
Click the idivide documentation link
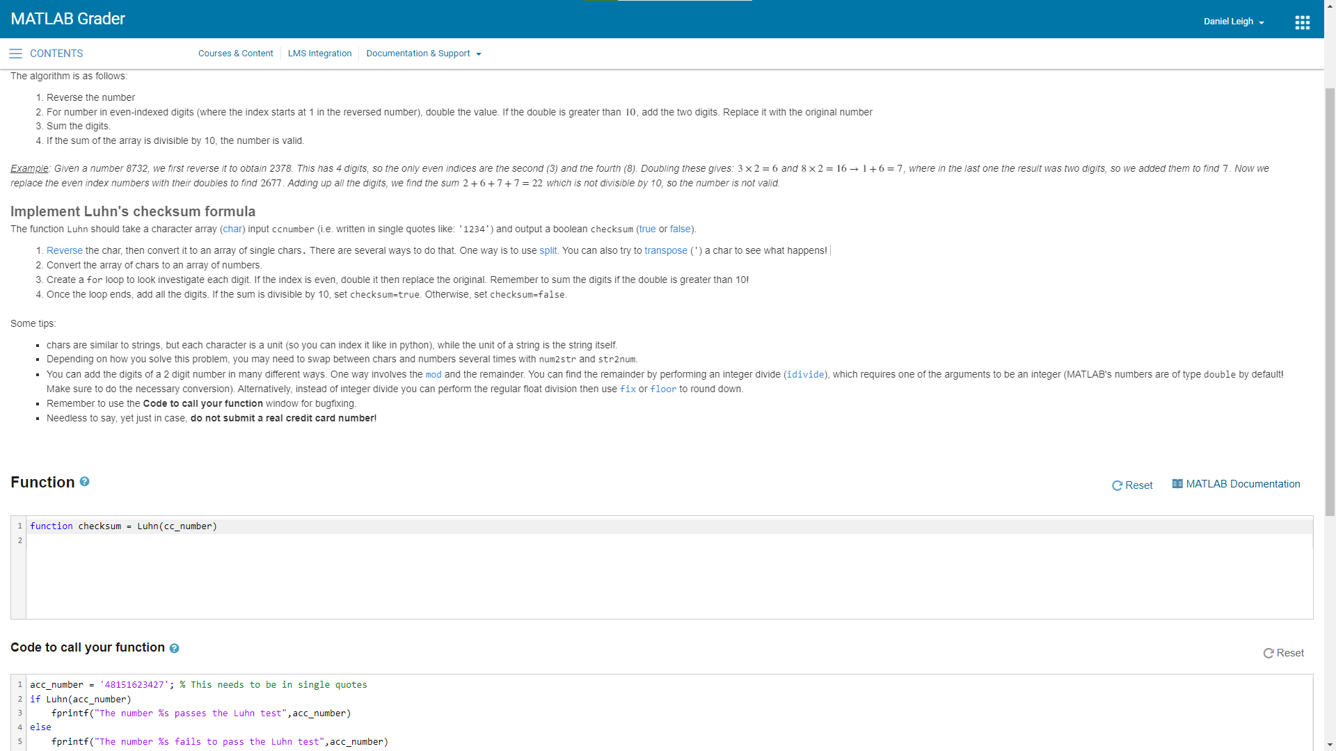pyautogui.click(x=805, y=374)
